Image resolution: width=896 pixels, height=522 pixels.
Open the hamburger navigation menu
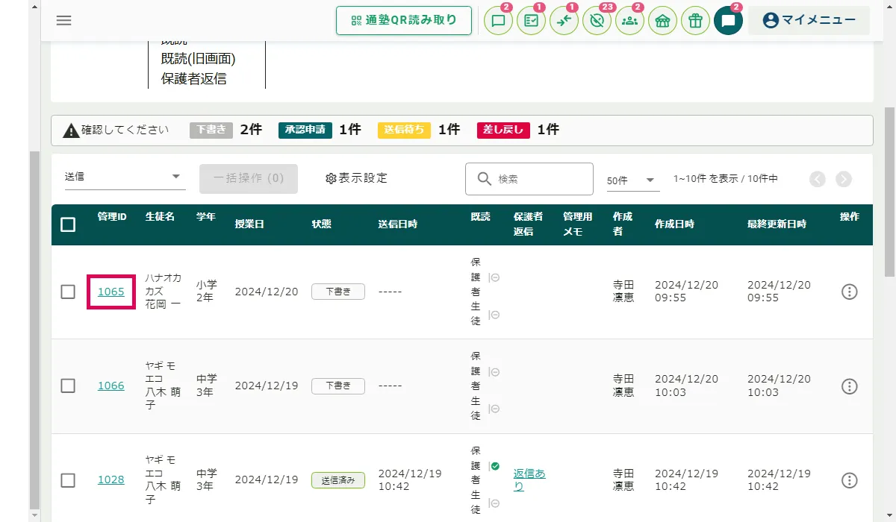click(x=64, y=20)
